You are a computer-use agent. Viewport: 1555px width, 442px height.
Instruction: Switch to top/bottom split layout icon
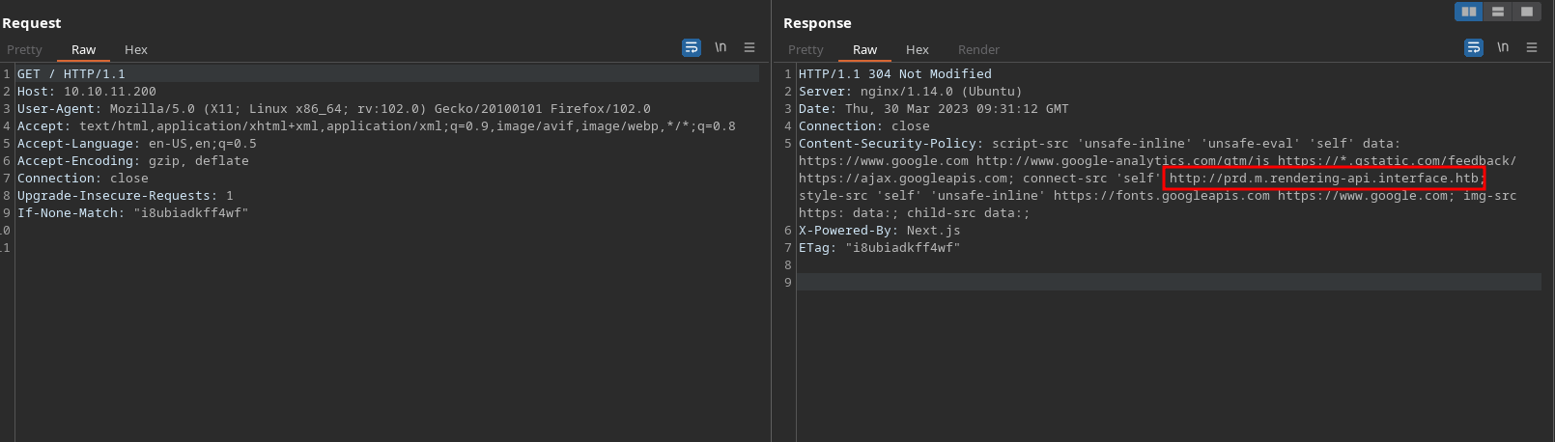[x=1498, y=12]
